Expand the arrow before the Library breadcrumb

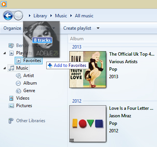tap(30, 16)
